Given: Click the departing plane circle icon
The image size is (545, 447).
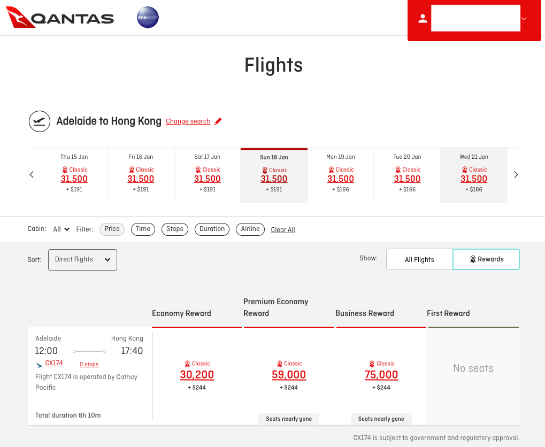Looking at the screenshot, I should [x=39, y=121].
